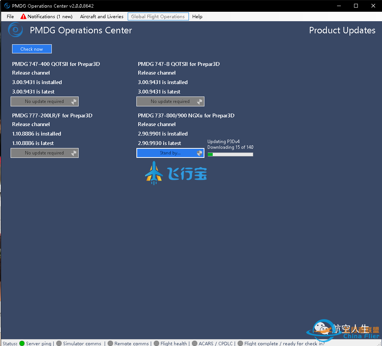Click '1.10.8886 is installed' text
The height and width of the screenshot is (346, 382).
[37, 134]
